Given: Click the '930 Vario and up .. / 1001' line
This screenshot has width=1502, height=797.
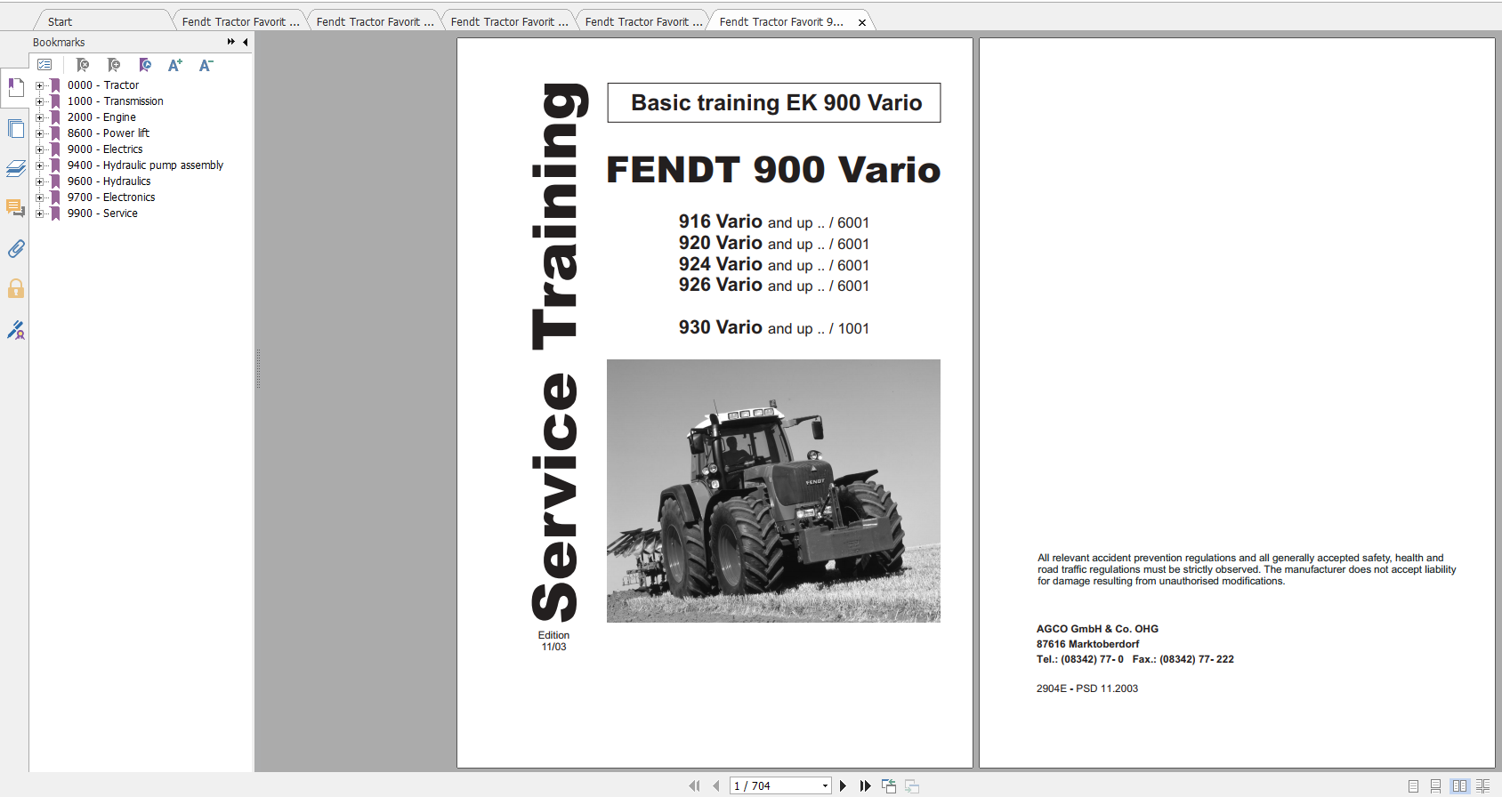Looking at the screenshot, I should tap(773, 328).
